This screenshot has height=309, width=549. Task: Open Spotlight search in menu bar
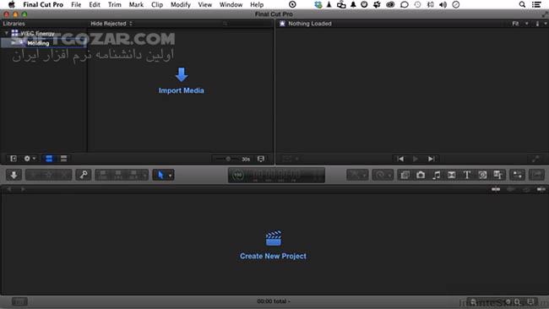point(522,4)
